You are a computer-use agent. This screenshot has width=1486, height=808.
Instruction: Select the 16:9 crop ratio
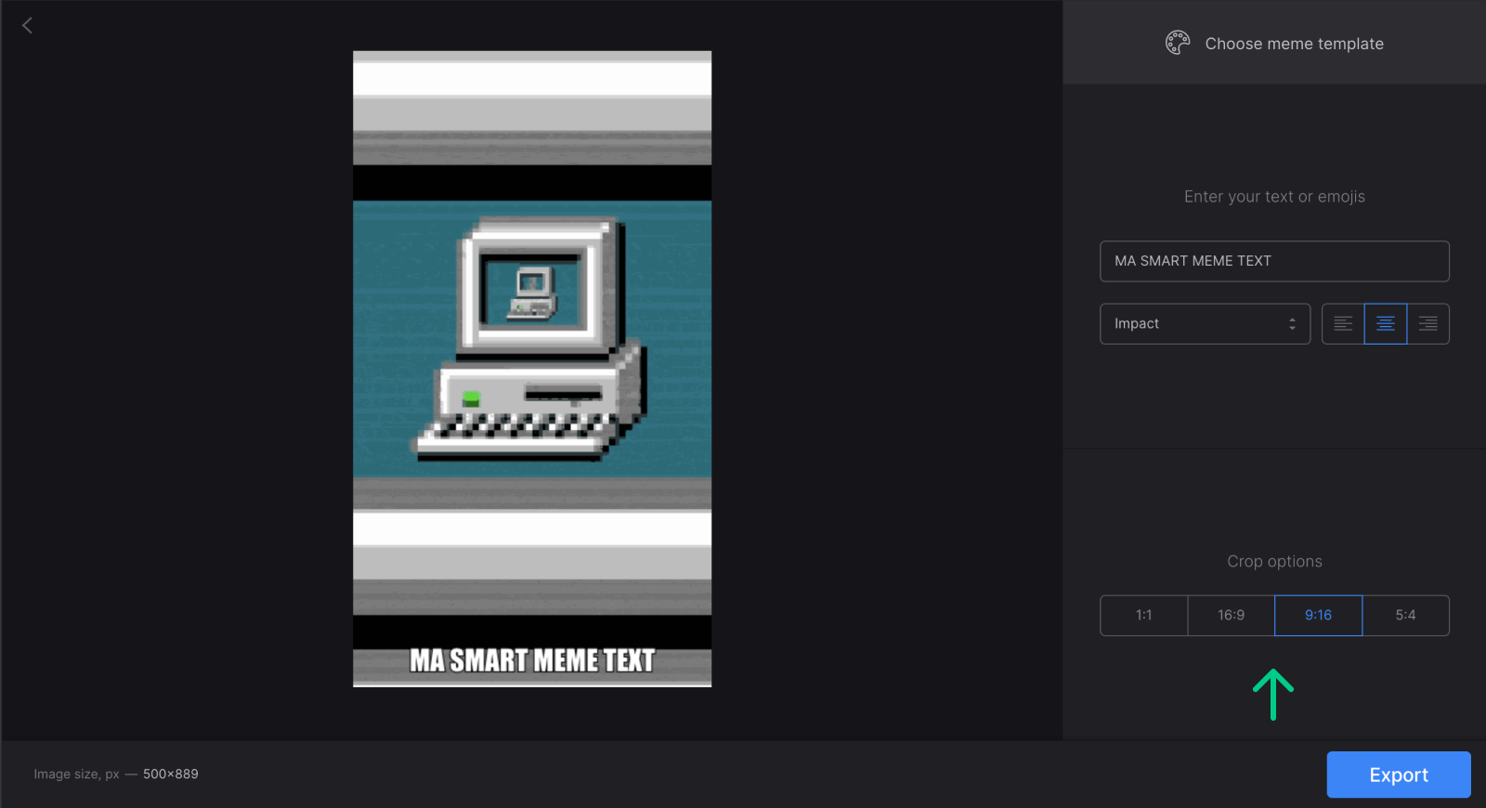point(1232,616)
